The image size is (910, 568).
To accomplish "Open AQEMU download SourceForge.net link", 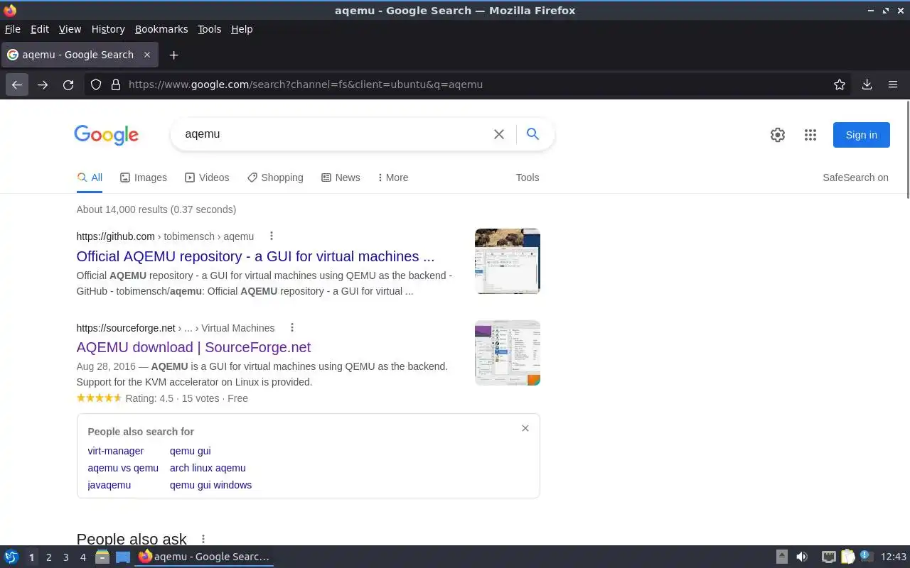I will tap(193, 347).
